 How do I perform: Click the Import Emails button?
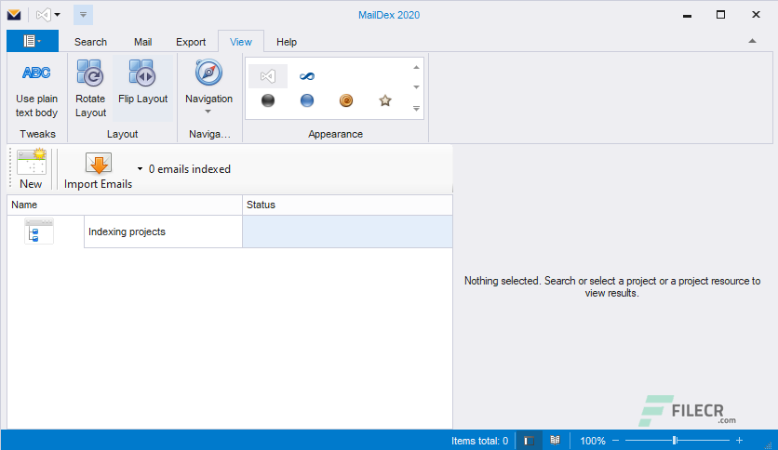pyautogui.click(x=99, y=170)
